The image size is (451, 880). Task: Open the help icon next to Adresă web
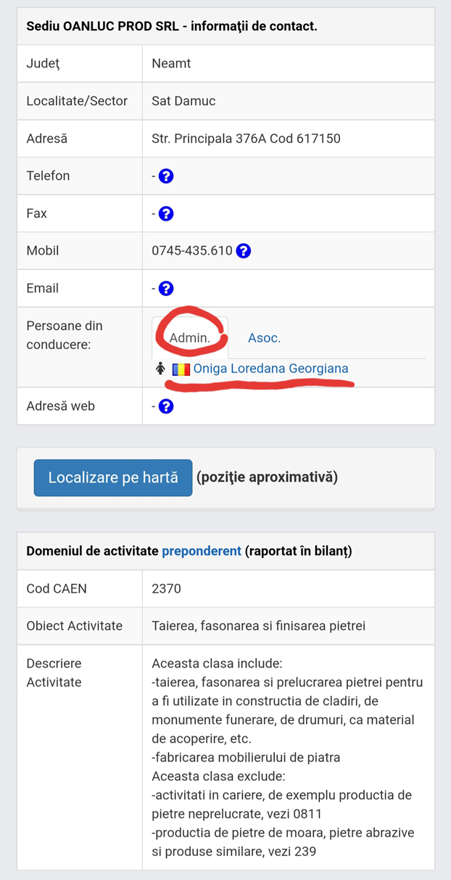point(166,406)
